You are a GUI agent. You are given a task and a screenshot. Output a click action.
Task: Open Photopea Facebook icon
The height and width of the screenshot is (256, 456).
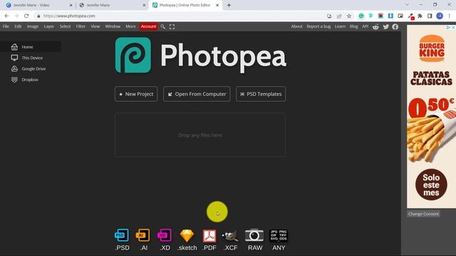(395, 27)
